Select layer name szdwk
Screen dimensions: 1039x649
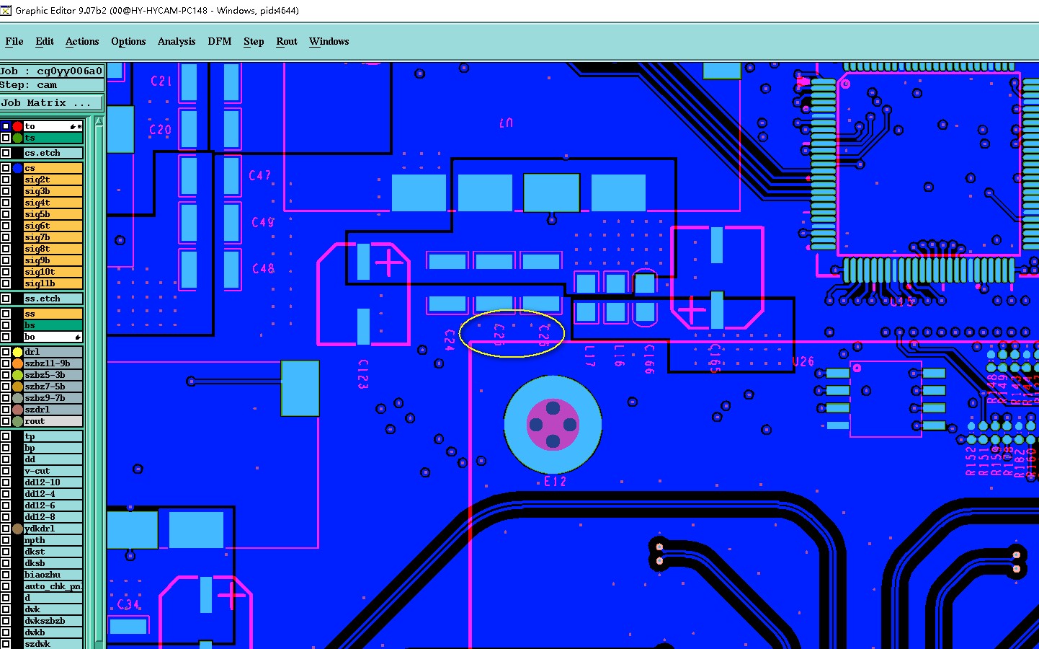pyautogui.click(x=53, y=644)
